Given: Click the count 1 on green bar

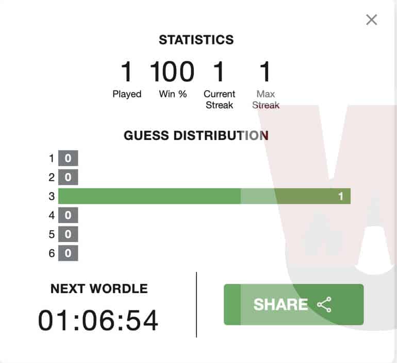Looking at the screenshot, I should point(341,196).
